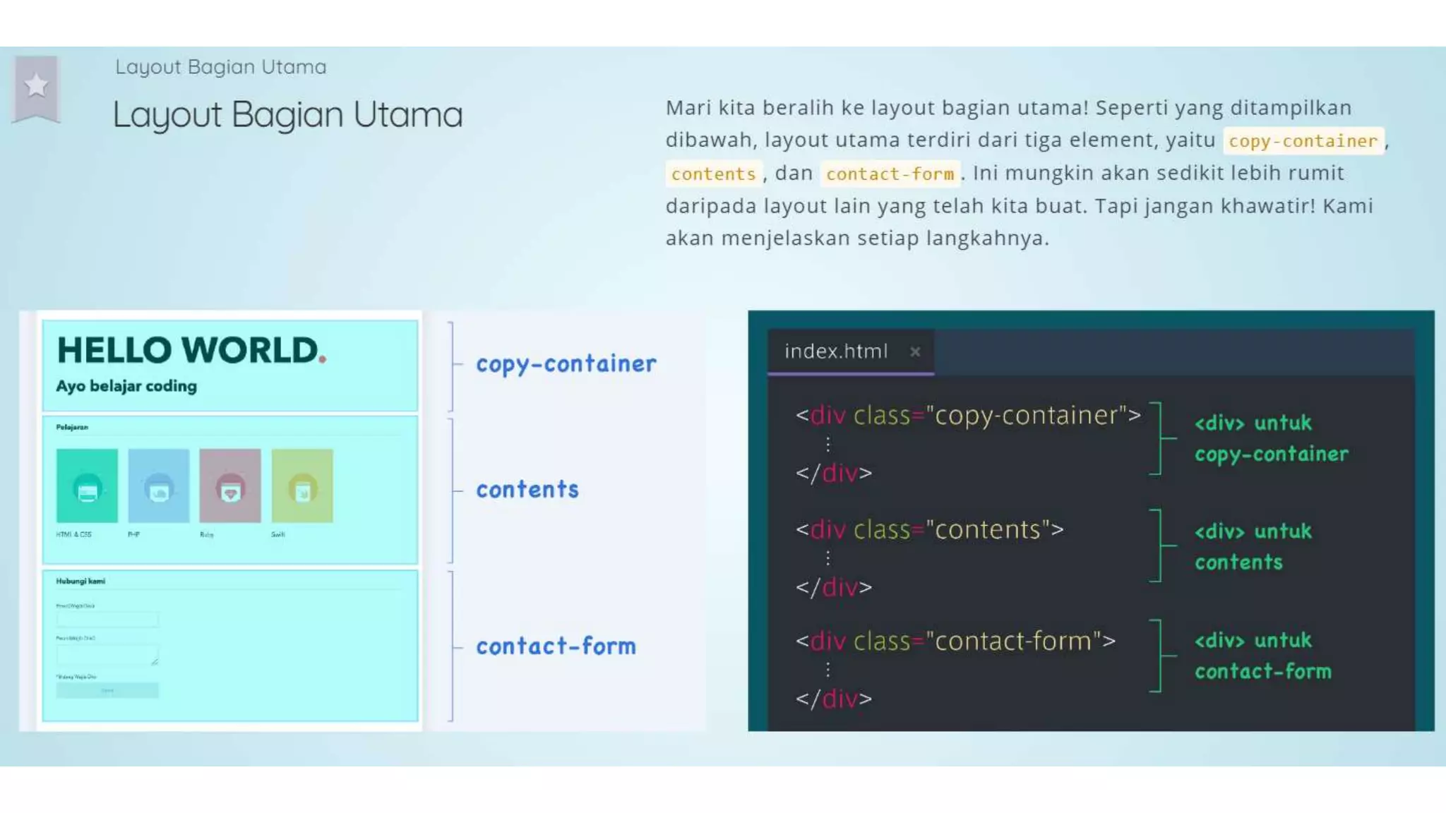The image size is (1446, 813).
Task: Click the contact-form code tag in paragraph
Action: click(890, 174)
